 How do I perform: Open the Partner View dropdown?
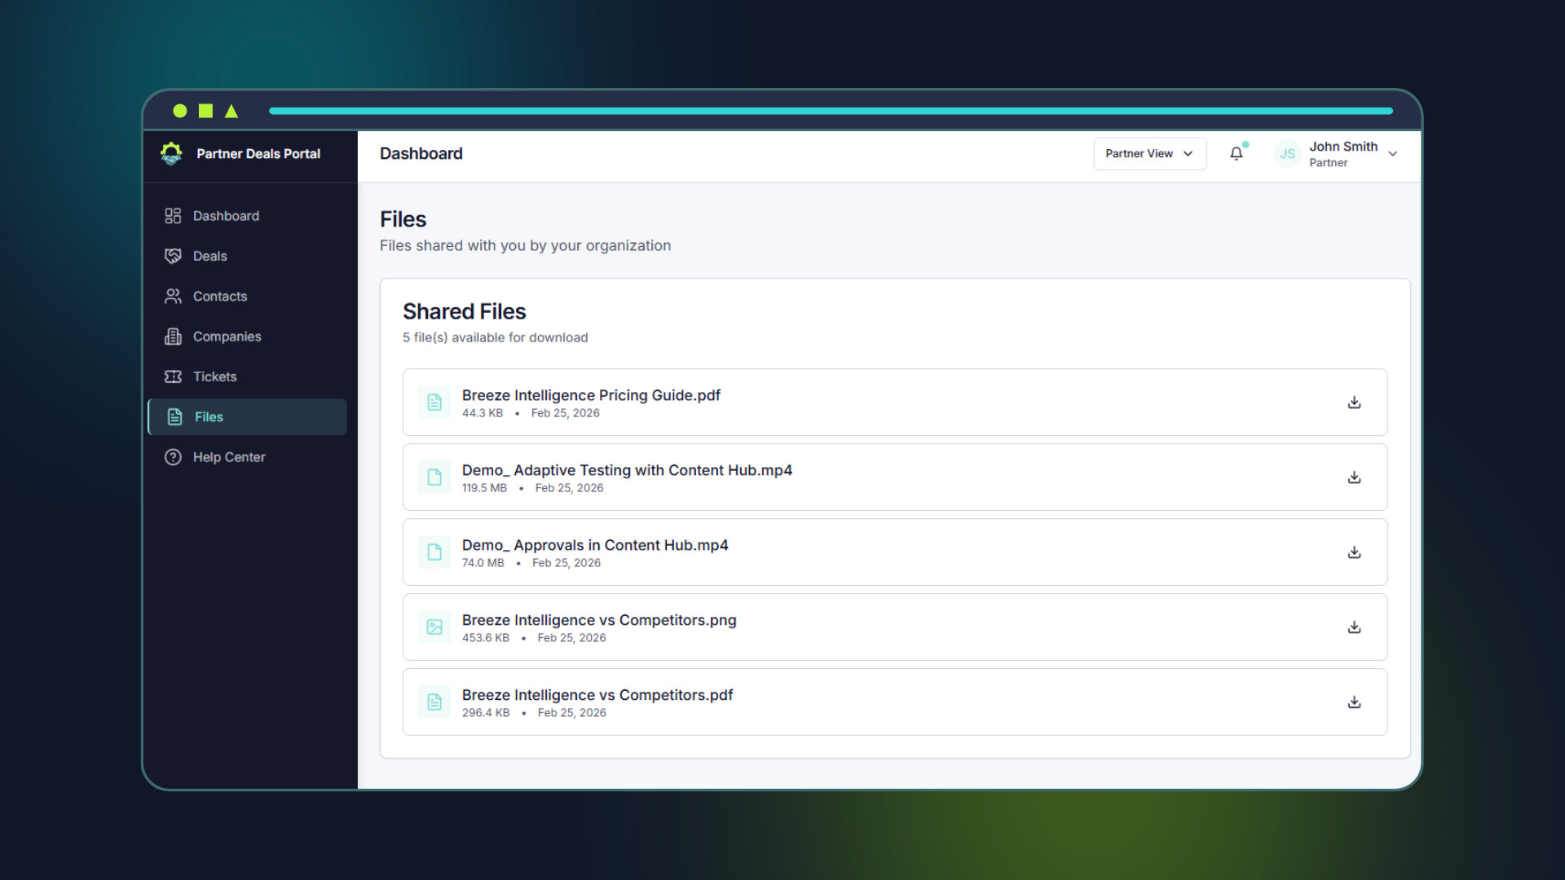coord(1149,153)
